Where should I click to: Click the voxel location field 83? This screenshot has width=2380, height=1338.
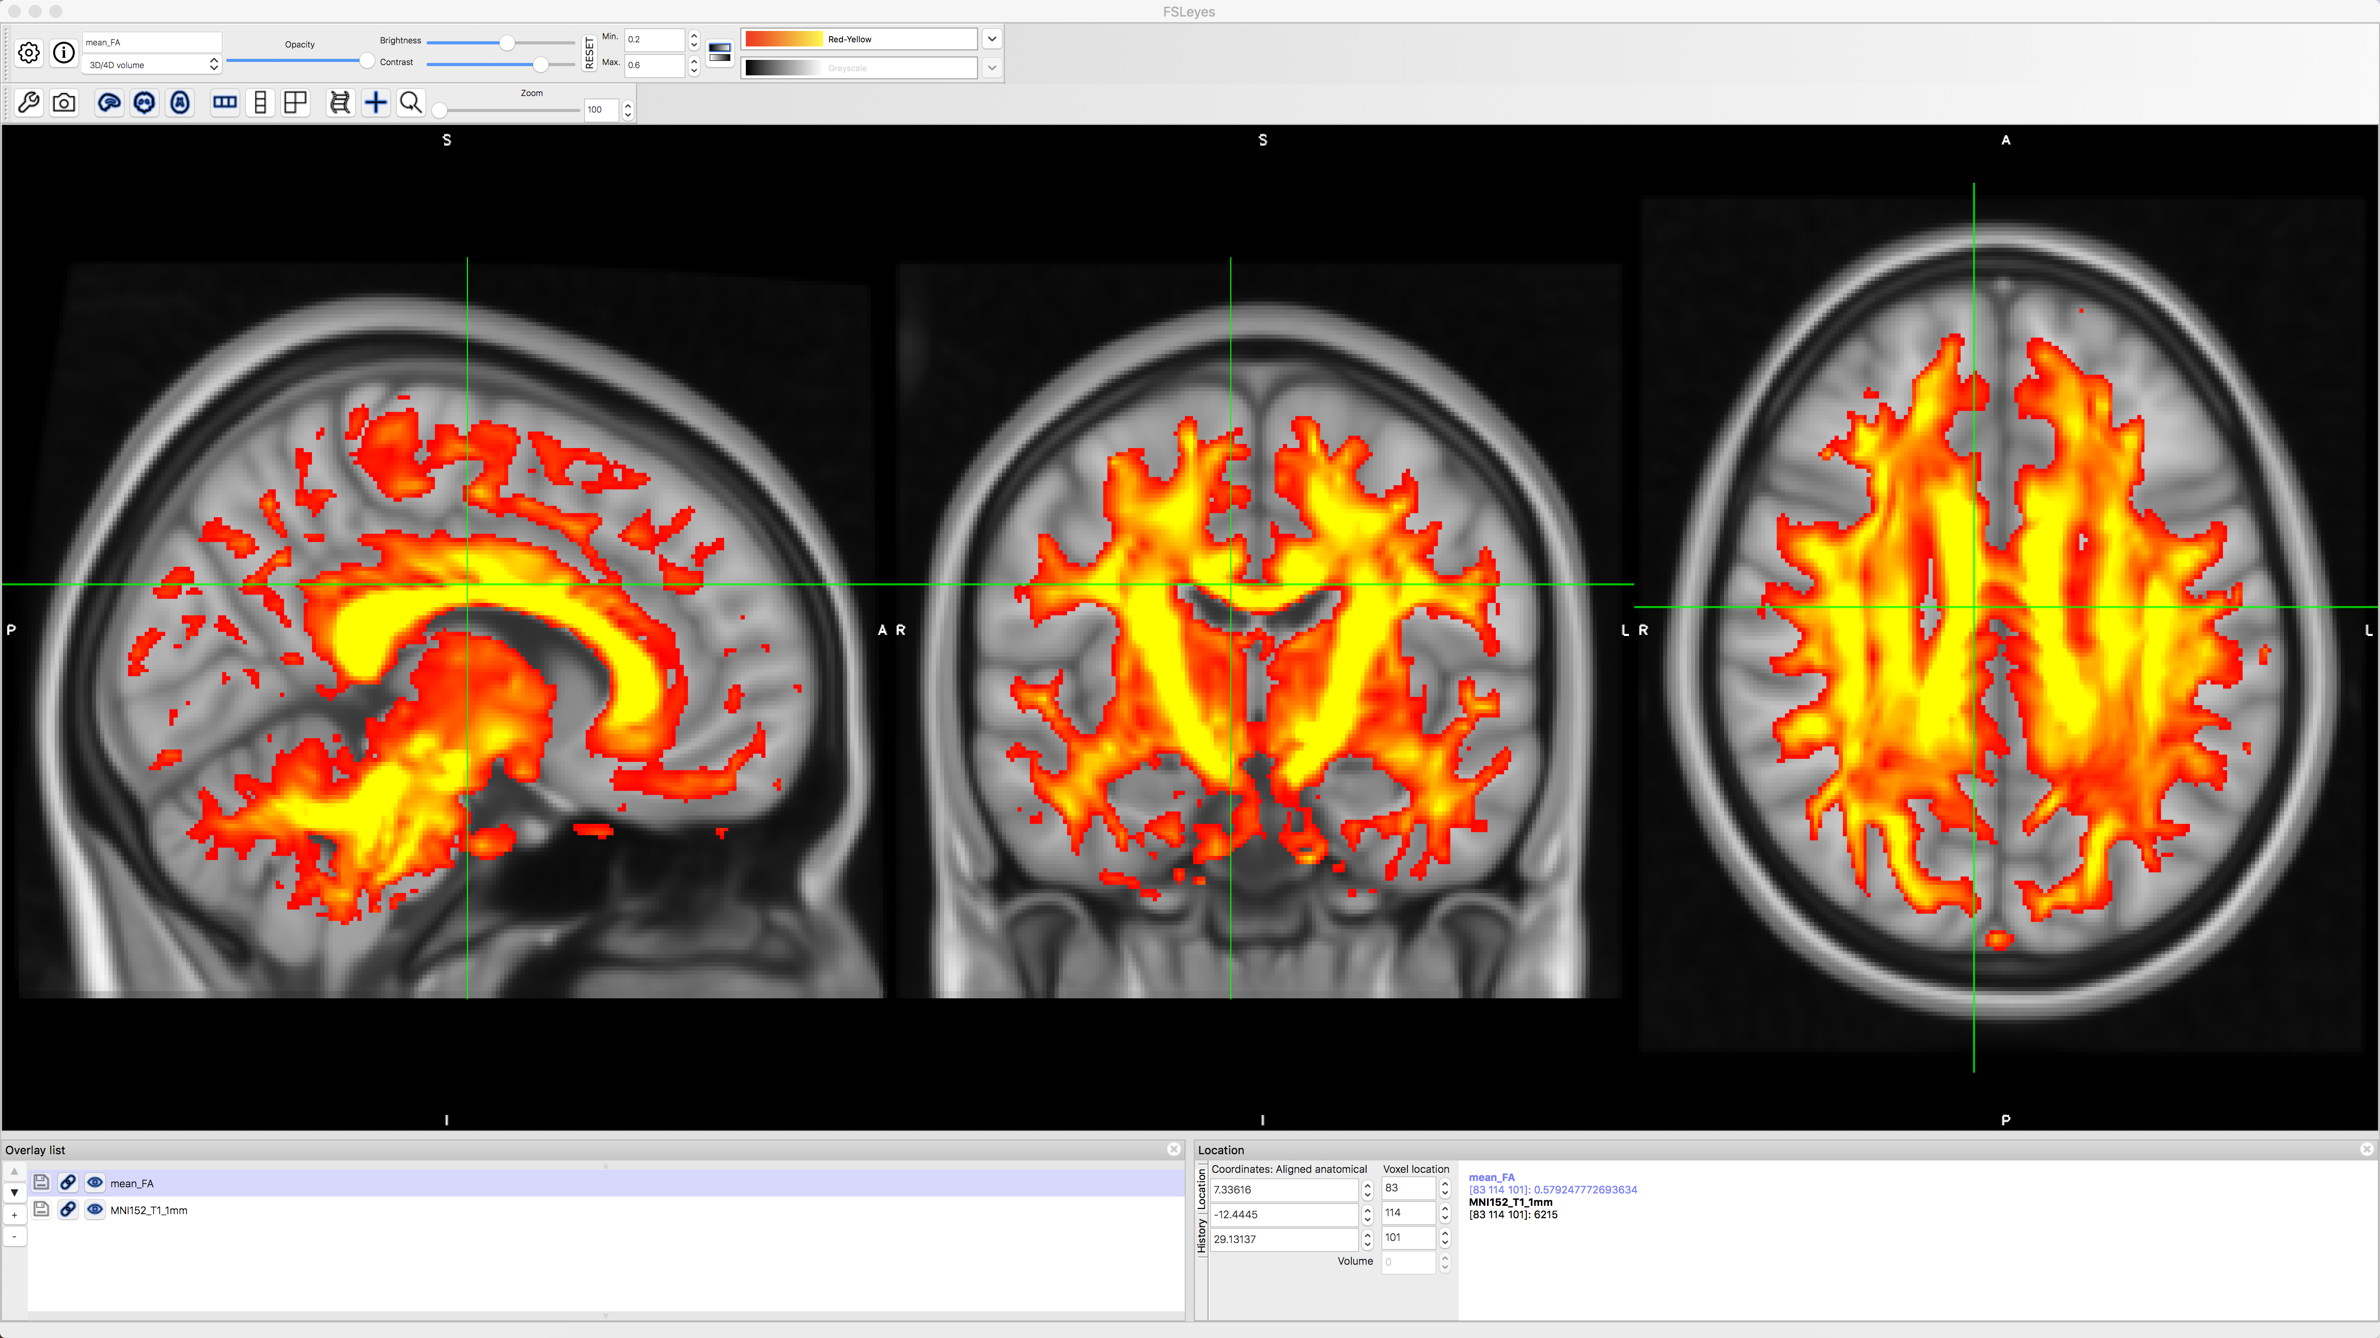pyautogui.click(x=1409, y=1187)
